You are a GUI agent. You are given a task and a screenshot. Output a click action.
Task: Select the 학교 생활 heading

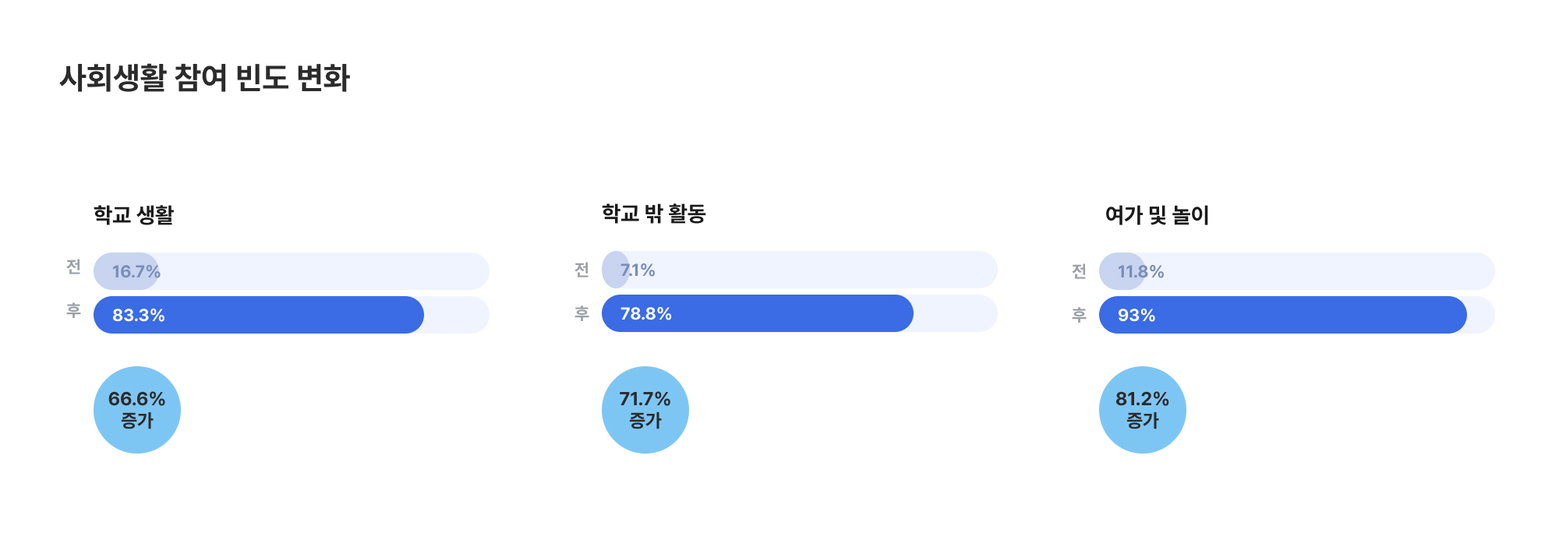[x=134, y=215]
